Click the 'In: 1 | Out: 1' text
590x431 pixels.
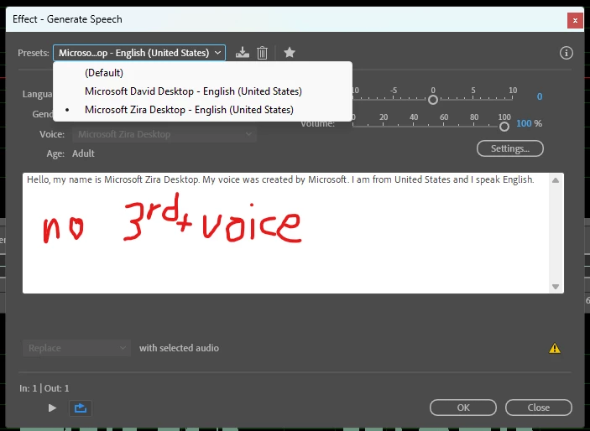[44, 388]
